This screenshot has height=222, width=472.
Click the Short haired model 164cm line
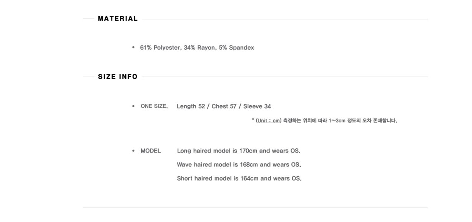tap(239, 179)
